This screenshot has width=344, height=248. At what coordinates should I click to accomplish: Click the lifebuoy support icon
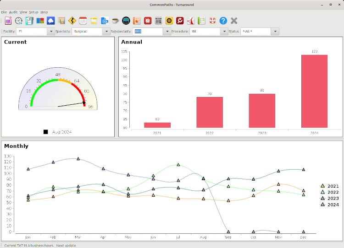pos(212,21)
